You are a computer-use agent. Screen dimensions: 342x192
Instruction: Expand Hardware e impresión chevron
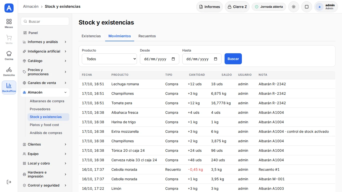pos(65,174)
